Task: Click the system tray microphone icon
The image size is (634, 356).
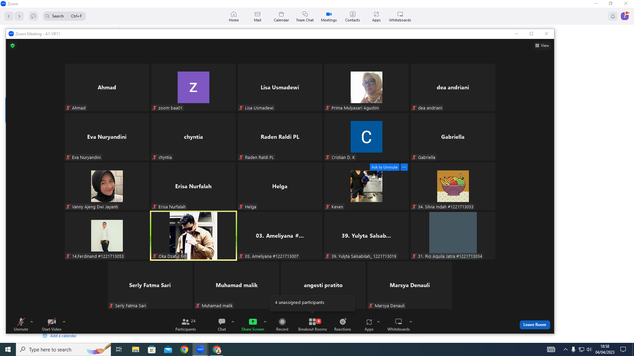Action: point(574,349)
